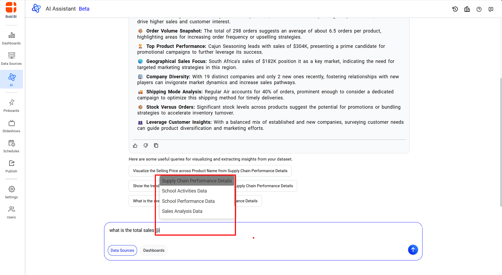Select Supply Chain Performance Details from dropdown

click(x=197, y=181)
